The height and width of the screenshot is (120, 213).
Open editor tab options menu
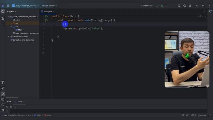click(x=205, y=11)
